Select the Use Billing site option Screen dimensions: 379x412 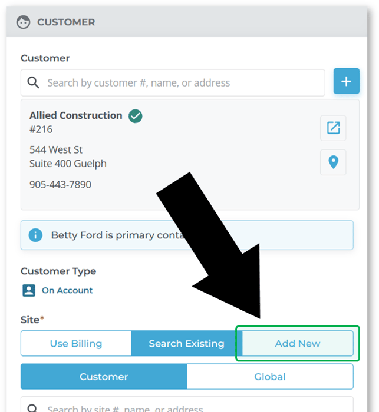[x=75, y=344]
